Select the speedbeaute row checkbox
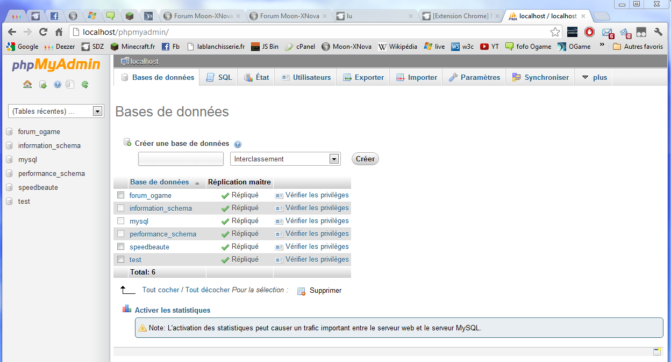The width and height of the screenshot is (671, 362). click(121, 247)
